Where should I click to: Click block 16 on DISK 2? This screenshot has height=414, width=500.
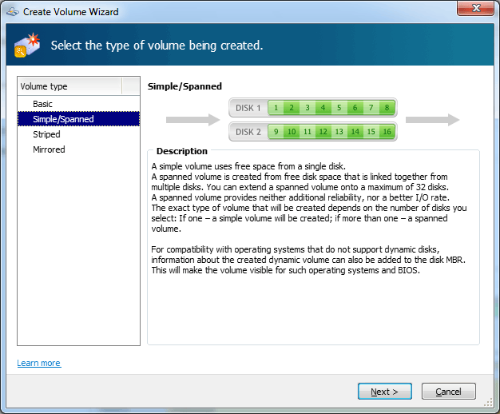[x=387, y=132]
